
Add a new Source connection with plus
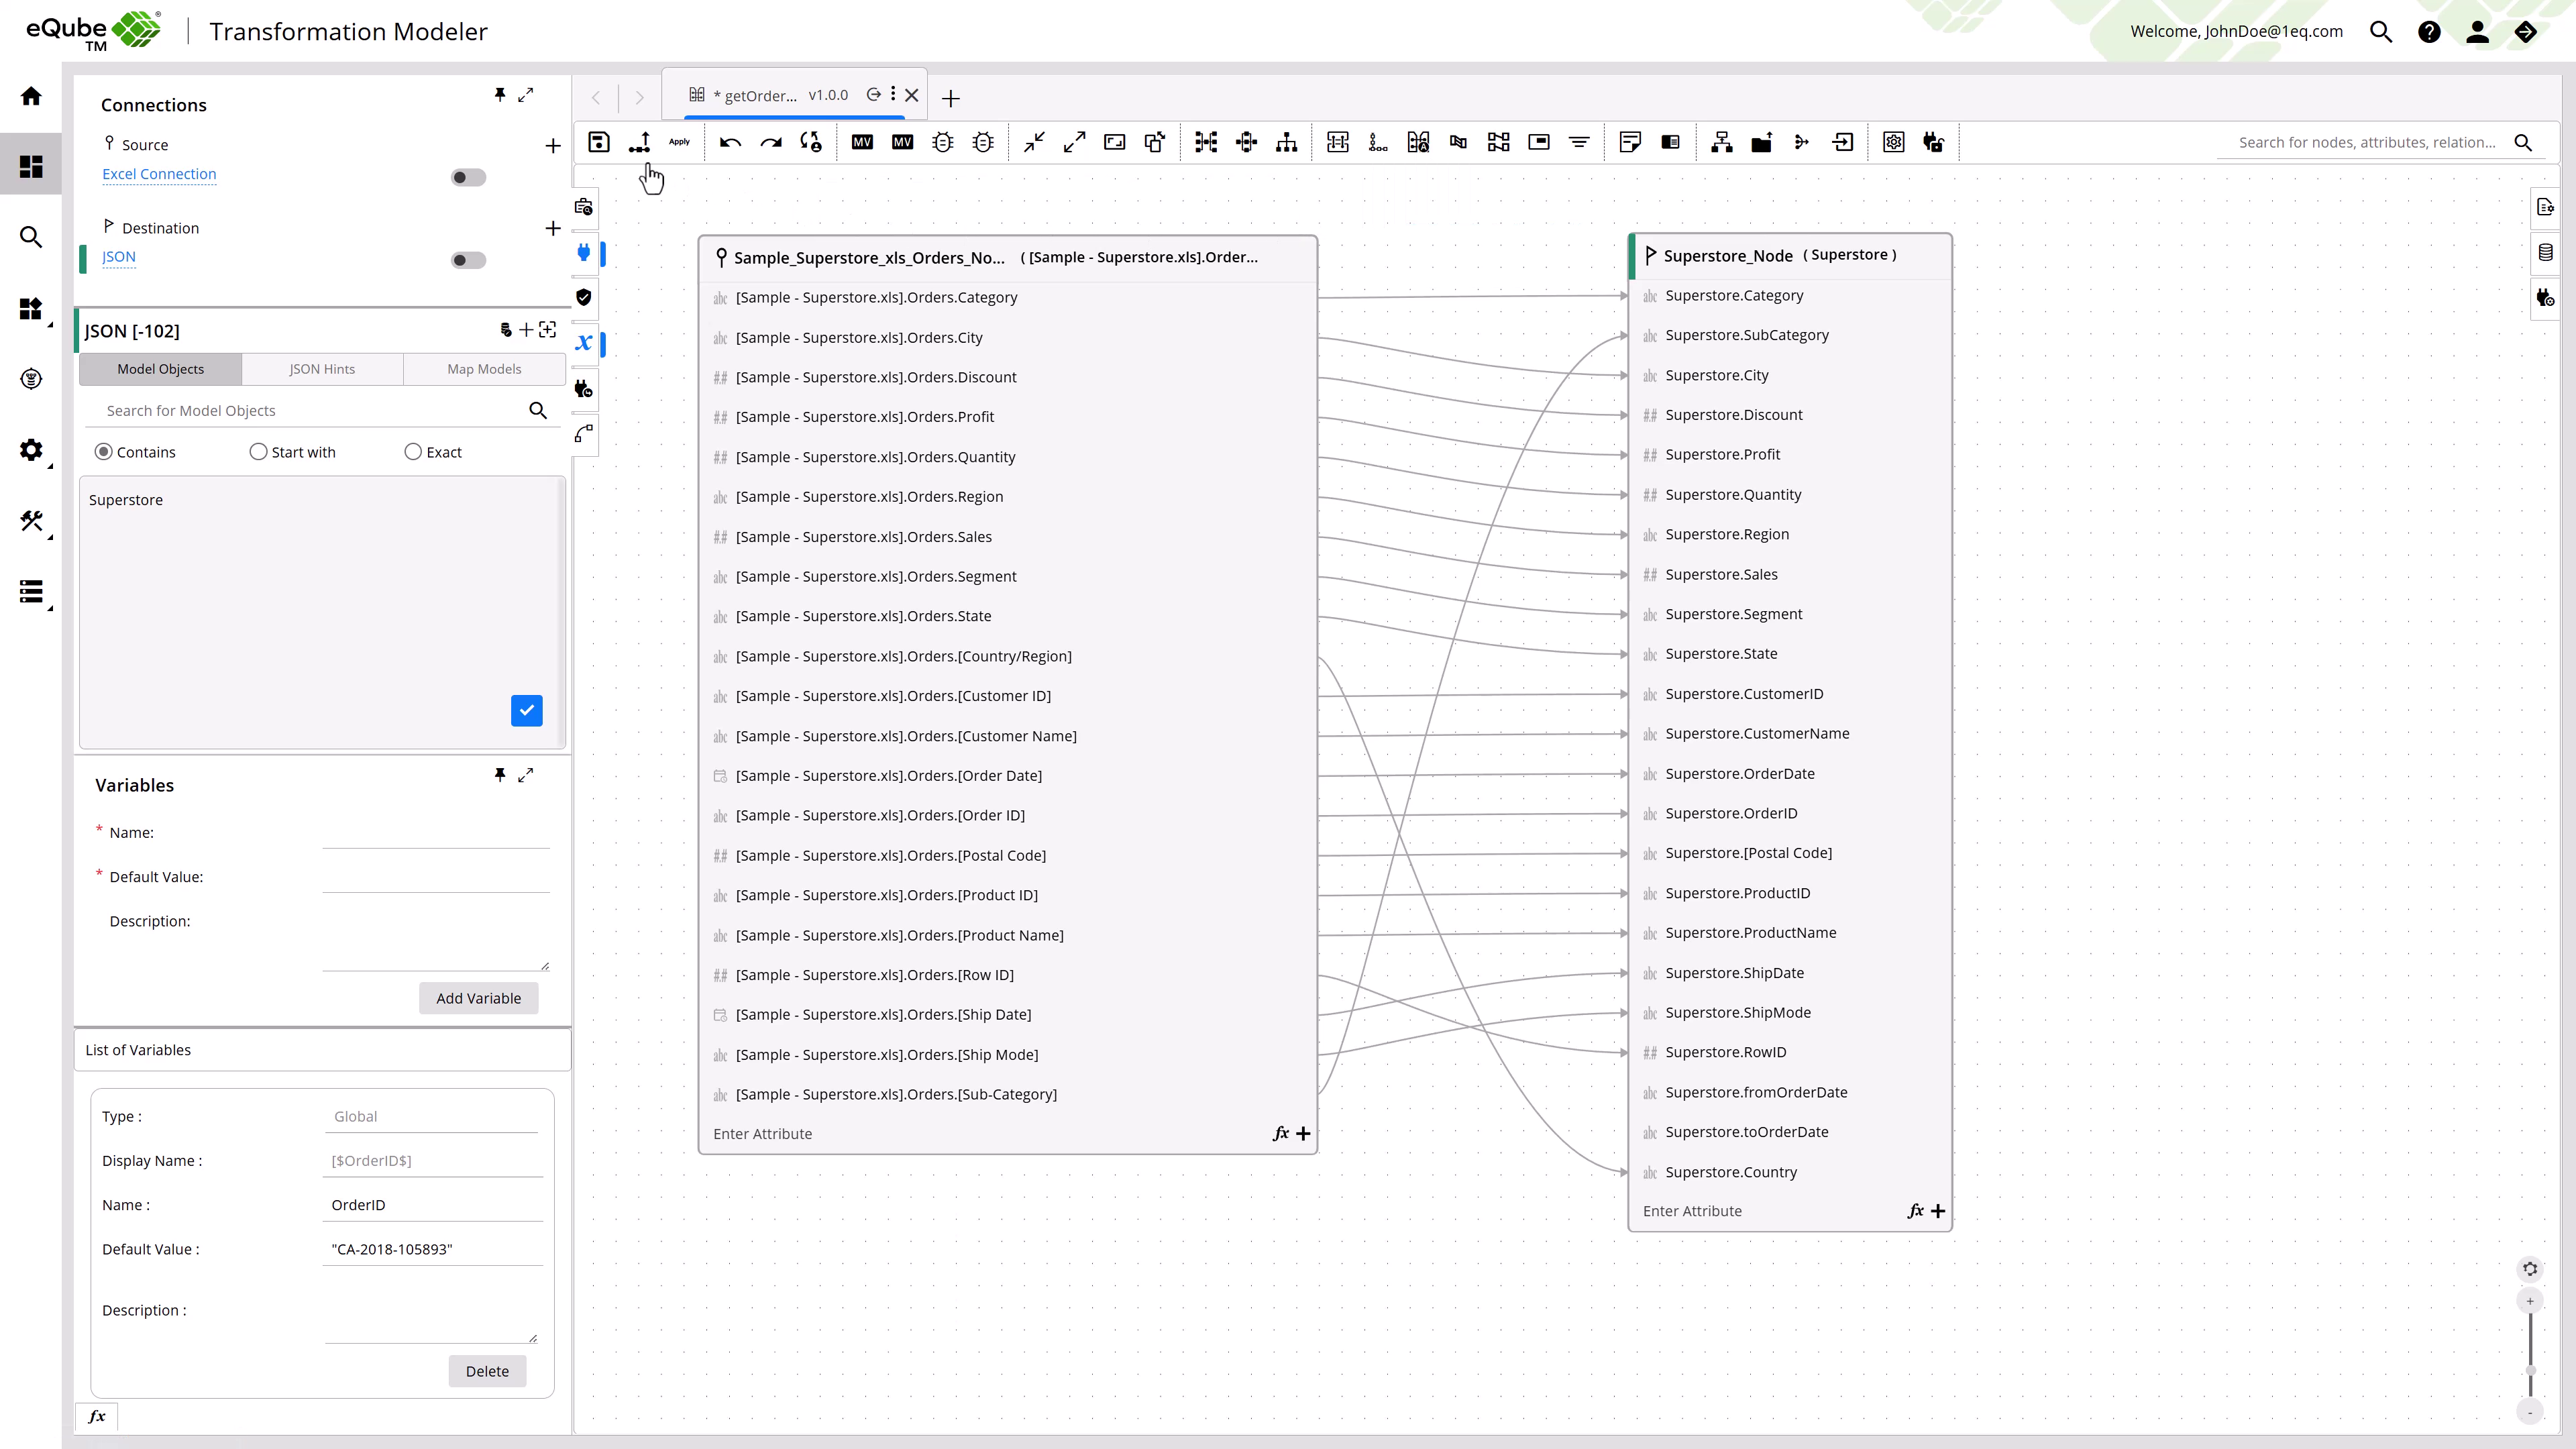tap(553, 146)
